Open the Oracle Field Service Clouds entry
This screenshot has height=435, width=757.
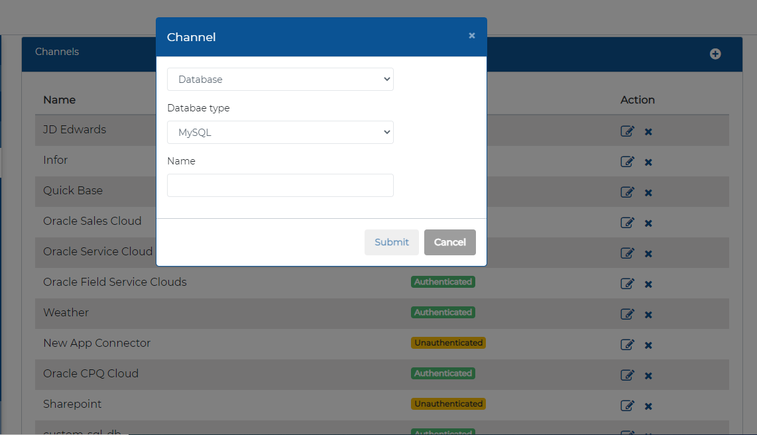pyautogui.click(x=115, y=282)
